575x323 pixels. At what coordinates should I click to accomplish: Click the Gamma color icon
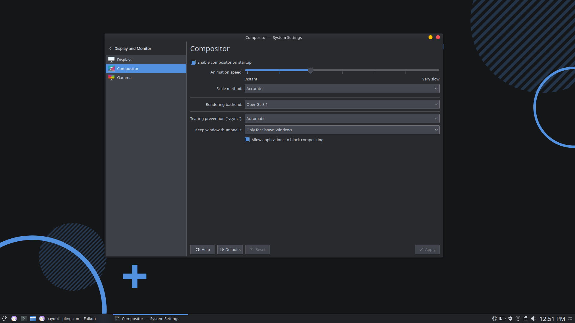111,77
